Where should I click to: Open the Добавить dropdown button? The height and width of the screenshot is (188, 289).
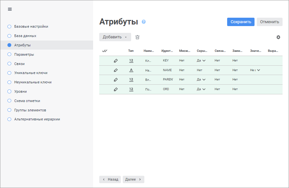point(115,37)
